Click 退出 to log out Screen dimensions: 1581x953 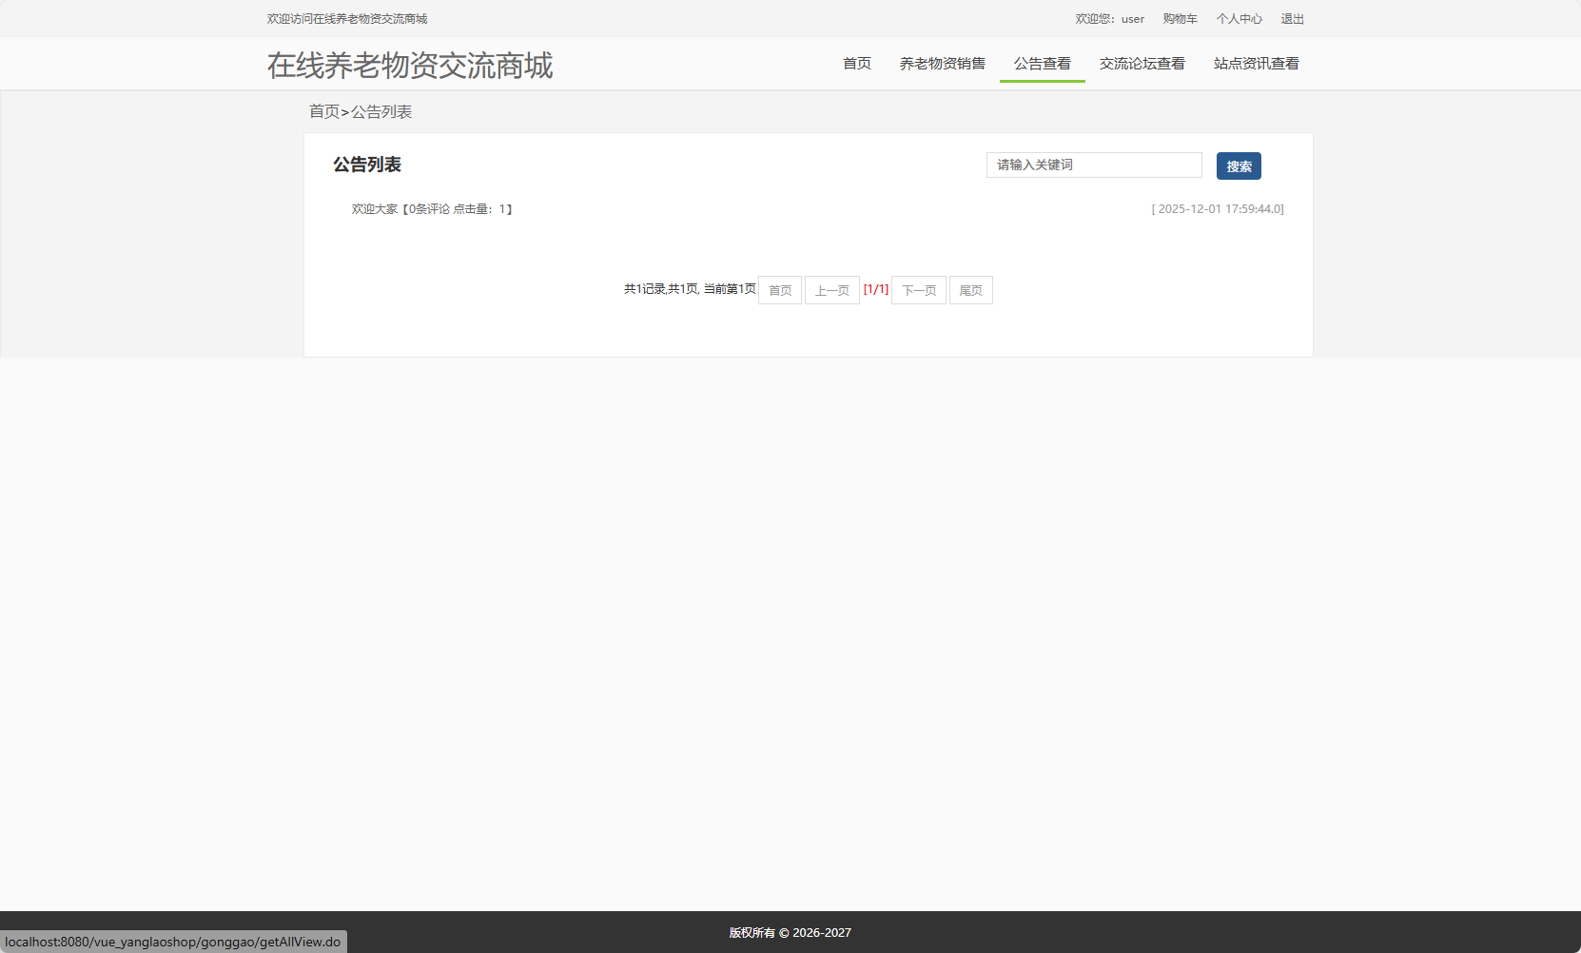click(x=1292, y=18)
